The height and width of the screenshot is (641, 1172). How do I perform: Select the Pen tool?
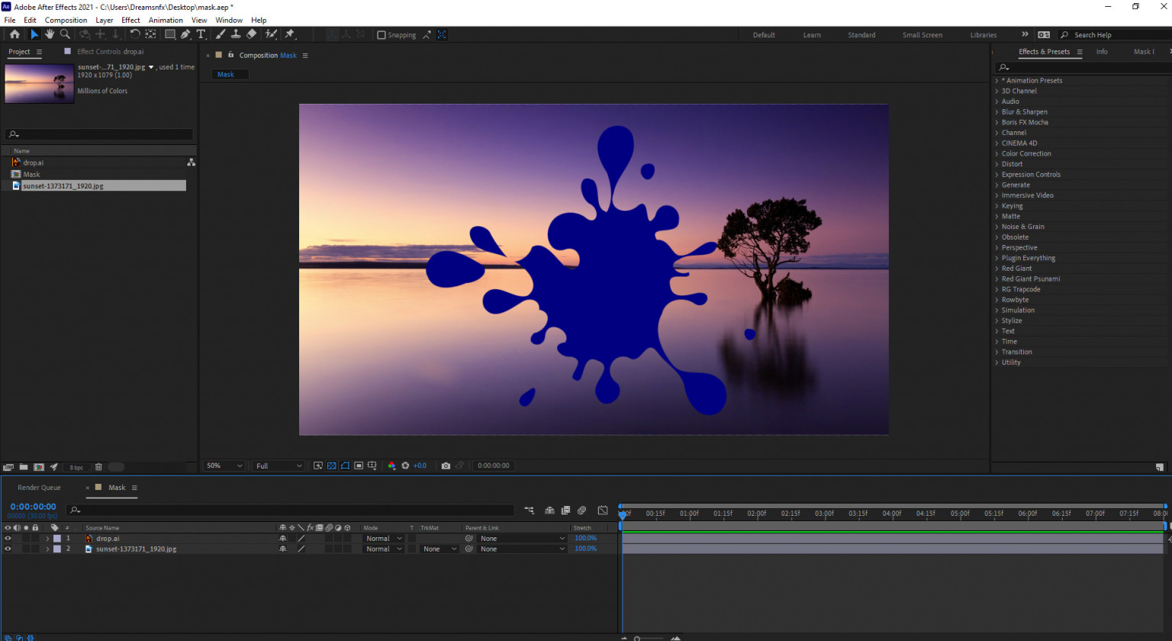click(x=185, y=34)
